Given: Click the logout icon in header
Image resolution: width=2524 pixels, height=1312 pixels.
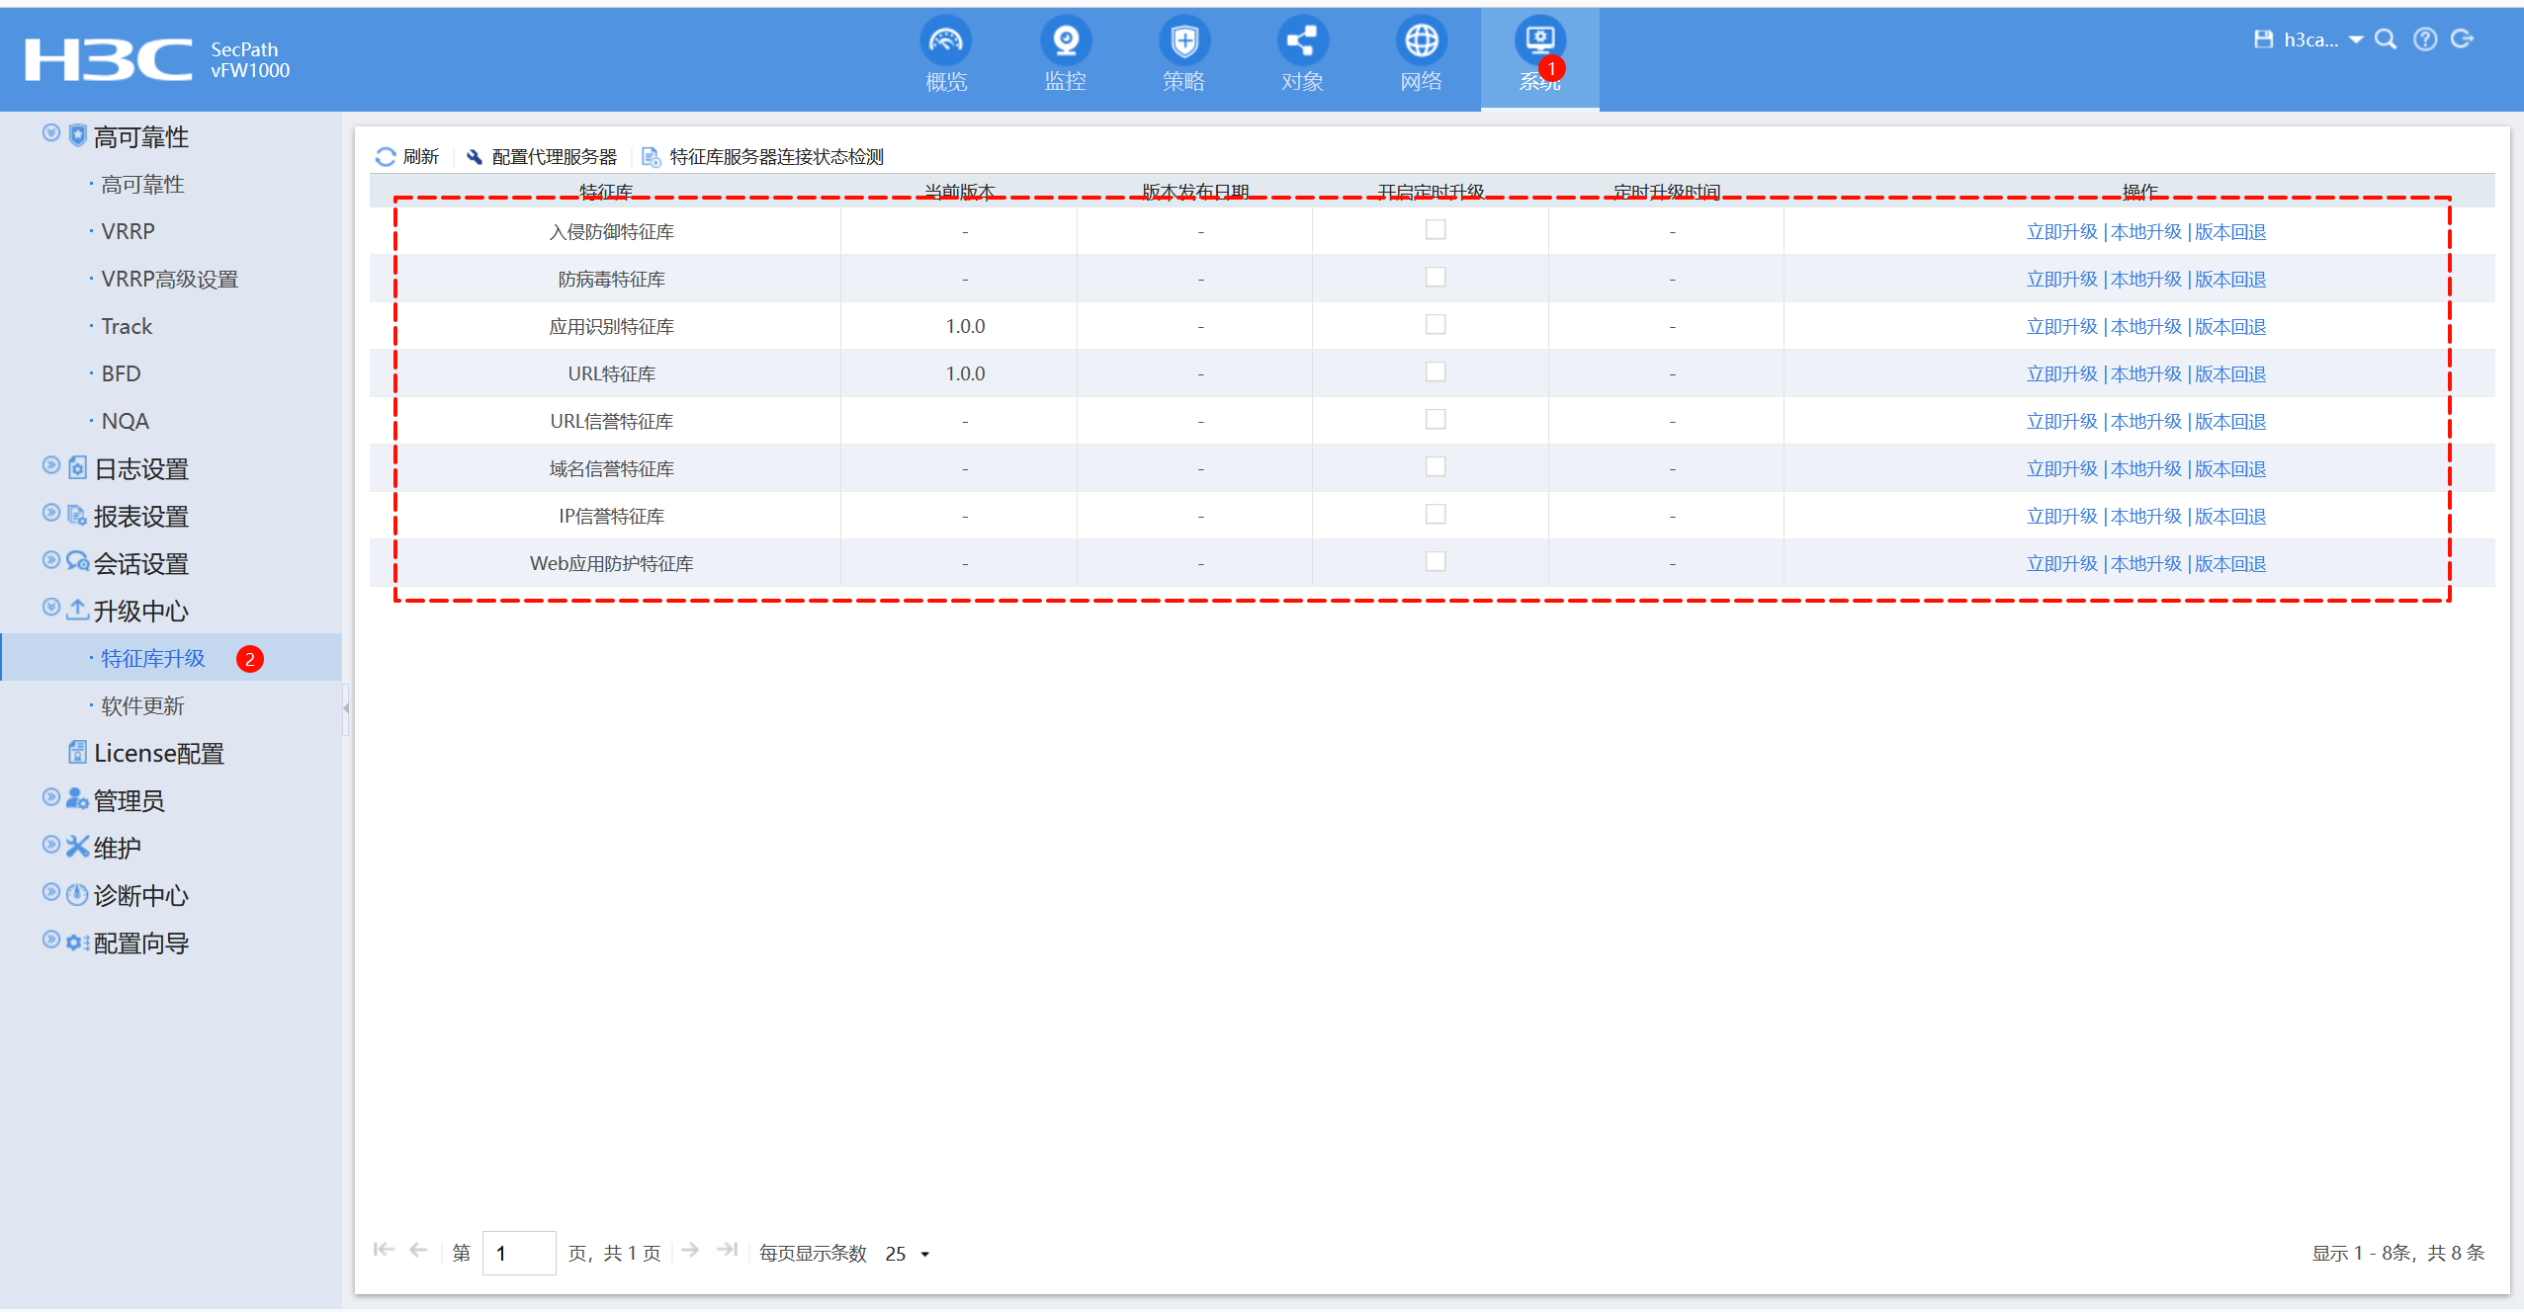Looking at the screenshot, I should point(2463,40).
